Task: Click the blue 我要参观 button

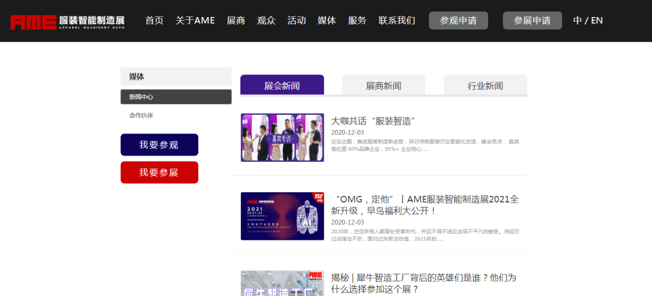Action: (x=159, y=145)
